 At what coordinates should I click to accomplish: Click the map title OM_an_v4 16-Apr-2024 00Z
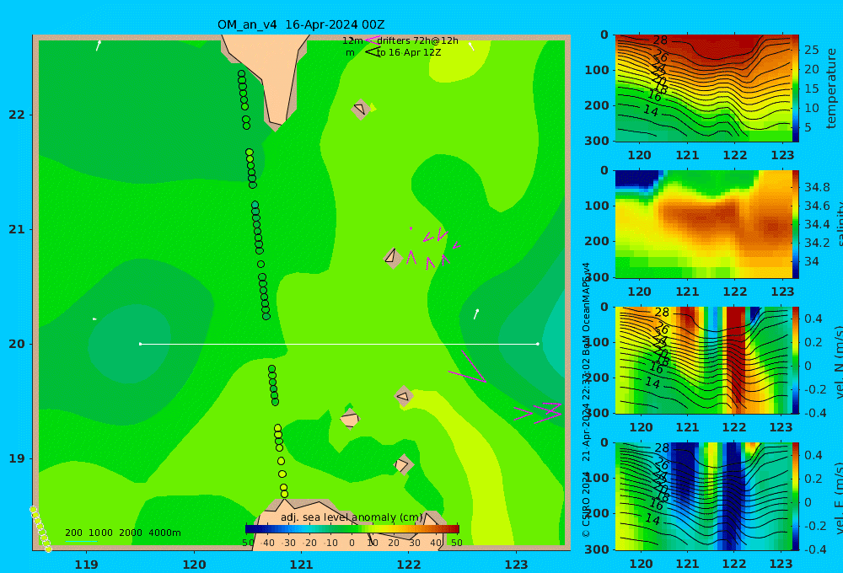(301, 24)
